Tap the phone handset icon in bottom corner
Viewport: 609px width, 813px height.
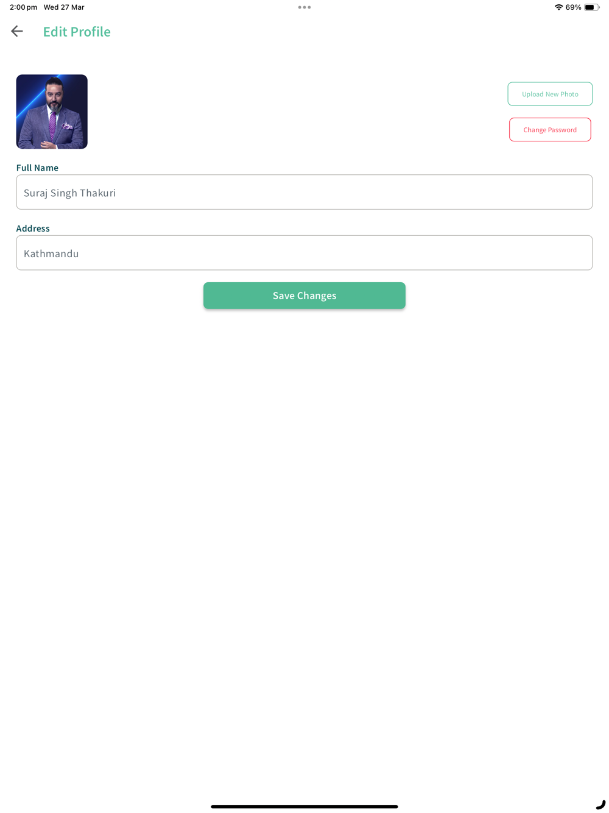(600, 804)
